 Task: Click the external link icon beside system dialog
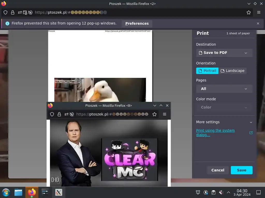[x=251, y=133]
